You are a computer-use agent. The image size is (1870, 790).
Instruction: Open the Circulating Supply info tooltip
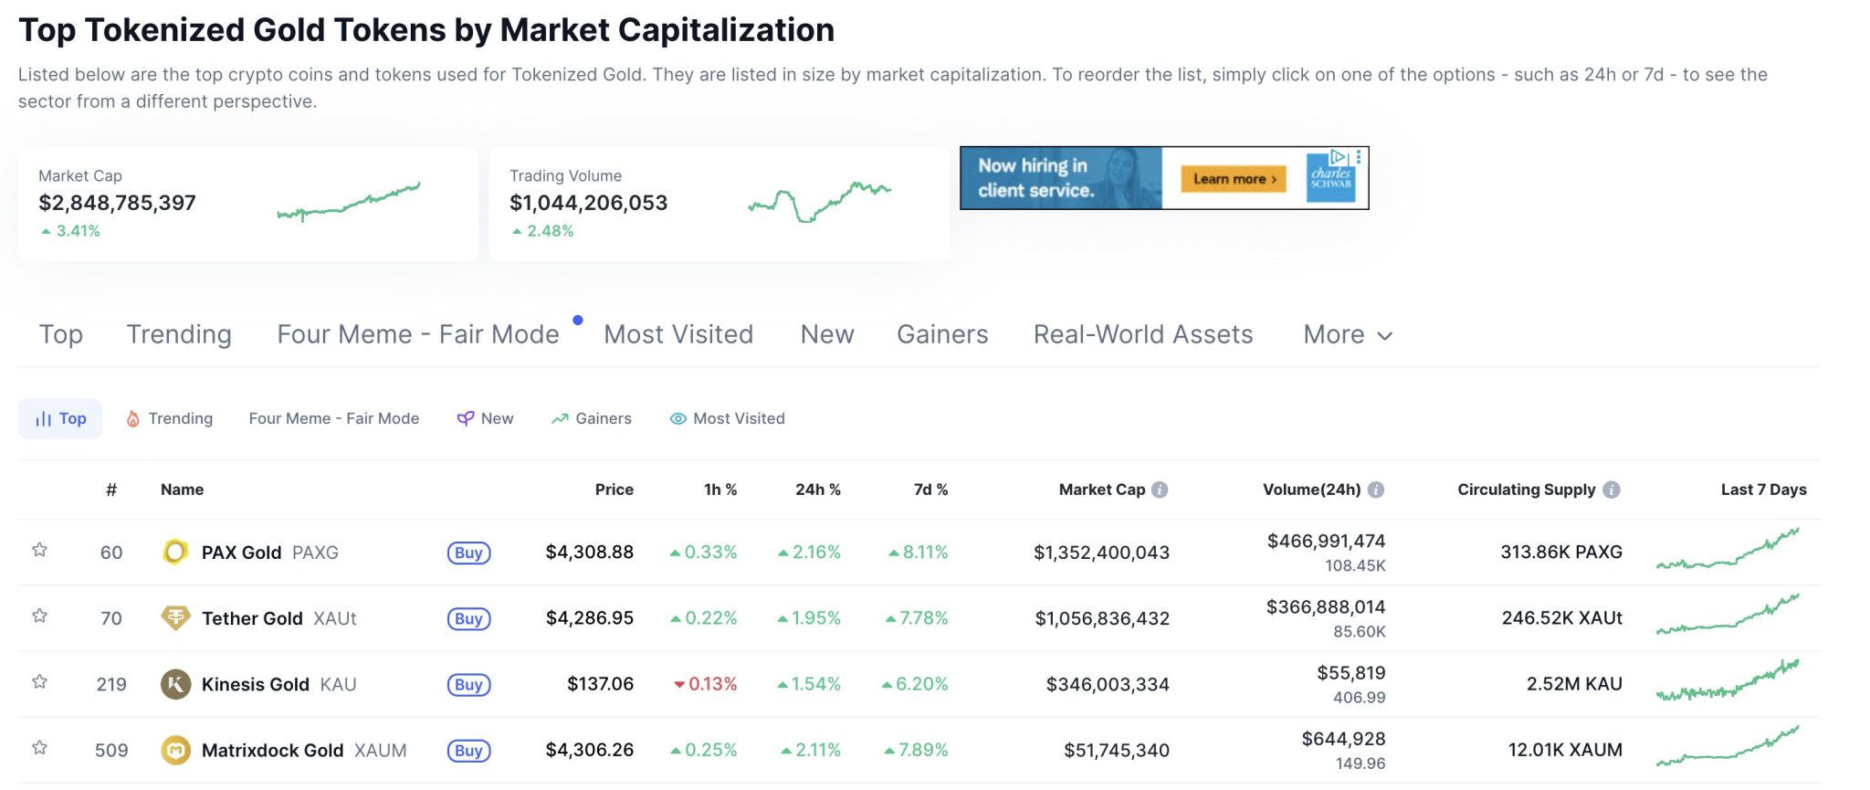click(1613, 490)
